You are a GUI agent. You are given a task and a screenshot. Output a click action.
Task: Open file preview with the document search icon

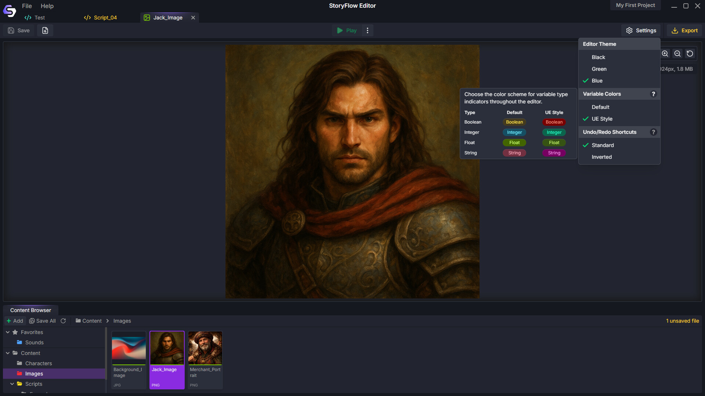(45, 30)
